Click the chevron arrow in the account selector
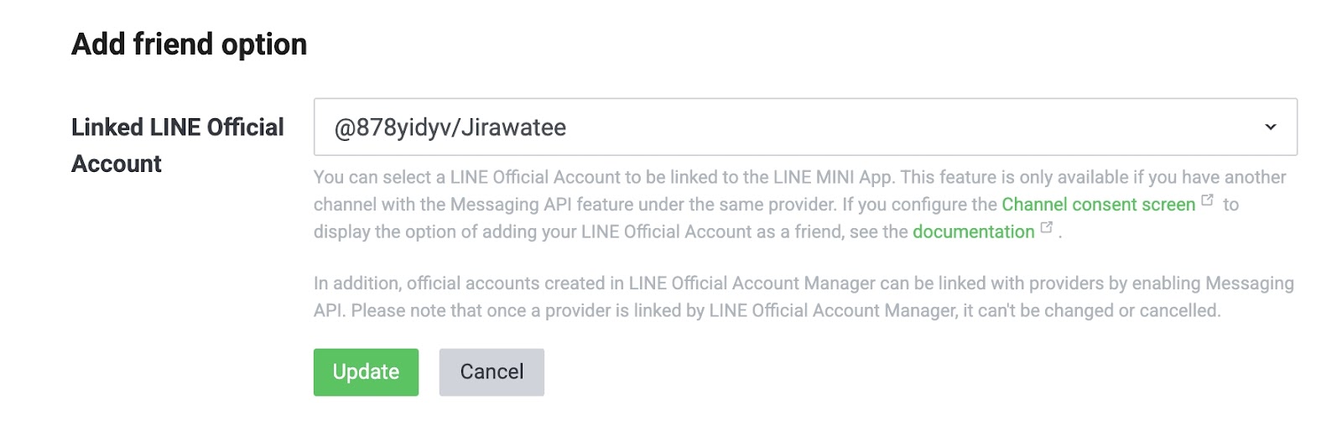 (x=1270, y=127)
